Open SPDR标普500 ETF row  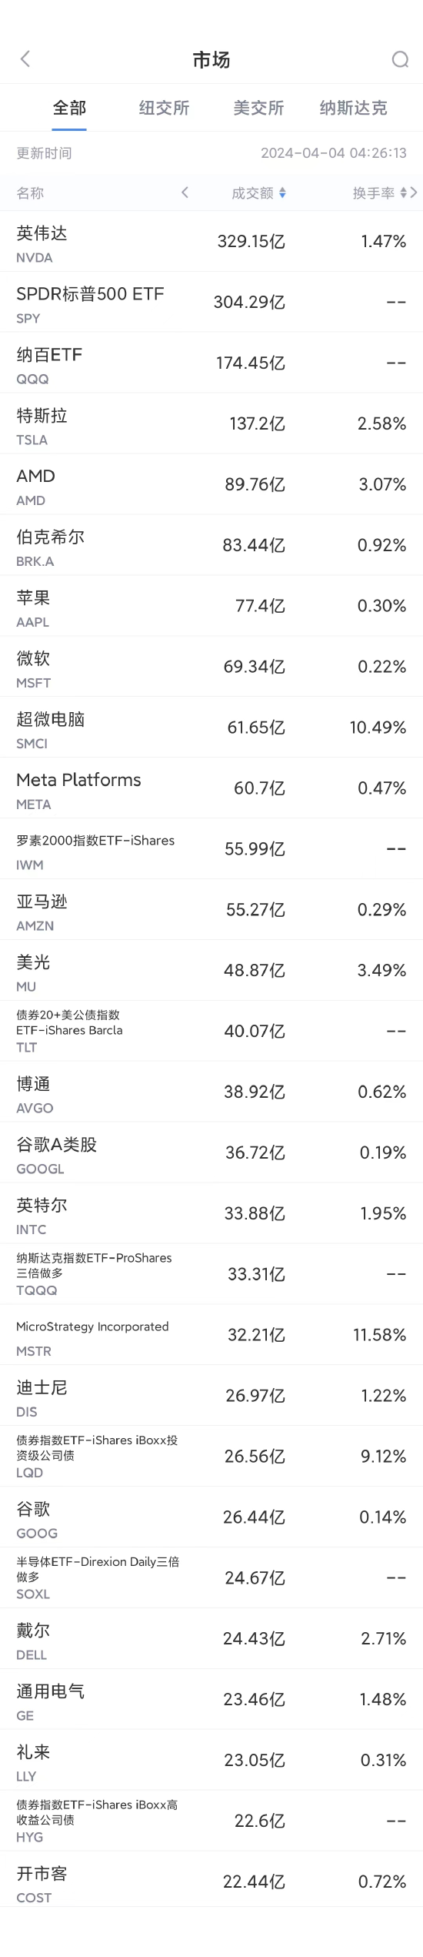coord(211,302)
